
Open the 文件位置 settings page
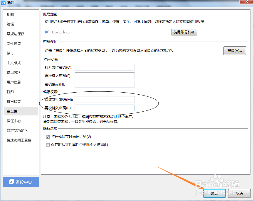pos(14,43)
